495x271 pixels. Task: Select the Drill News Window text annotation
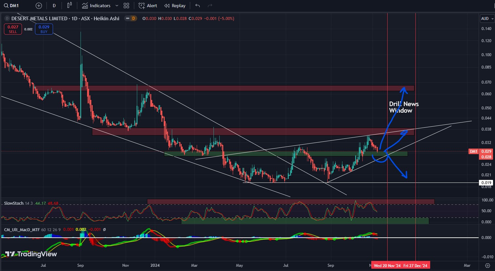point(404,107)
